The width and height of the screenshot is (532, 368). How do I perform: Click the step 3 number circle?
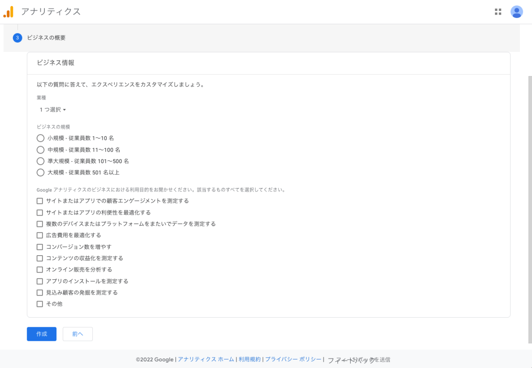(x=17, y=38)
